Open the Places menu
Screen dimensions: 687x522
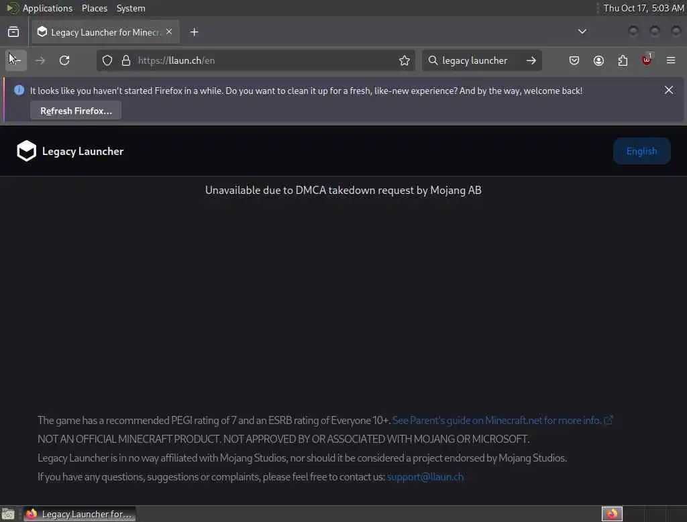pyautogui.click(x=94, y=8)
